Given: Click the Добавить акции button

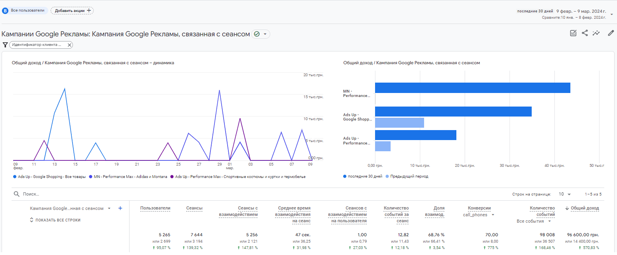Looking at the screenshot, I should (x=72, y=10).
